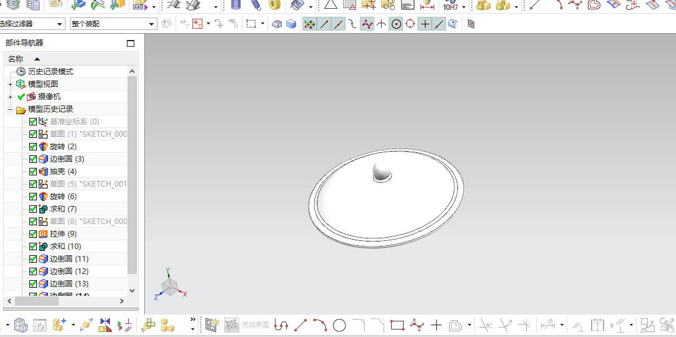Click the offset curve icon in bottom toolbar

(455, 325)
